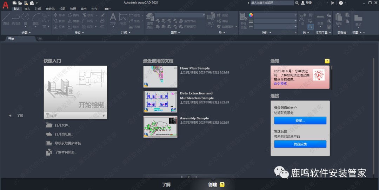This screenshot has height=190, width=379.
Task: Click the 命令预览 link in notification
Action: 280,84
